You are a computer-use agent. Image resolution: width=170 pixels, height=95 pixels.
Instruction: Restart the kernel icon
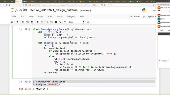(60, 22)
